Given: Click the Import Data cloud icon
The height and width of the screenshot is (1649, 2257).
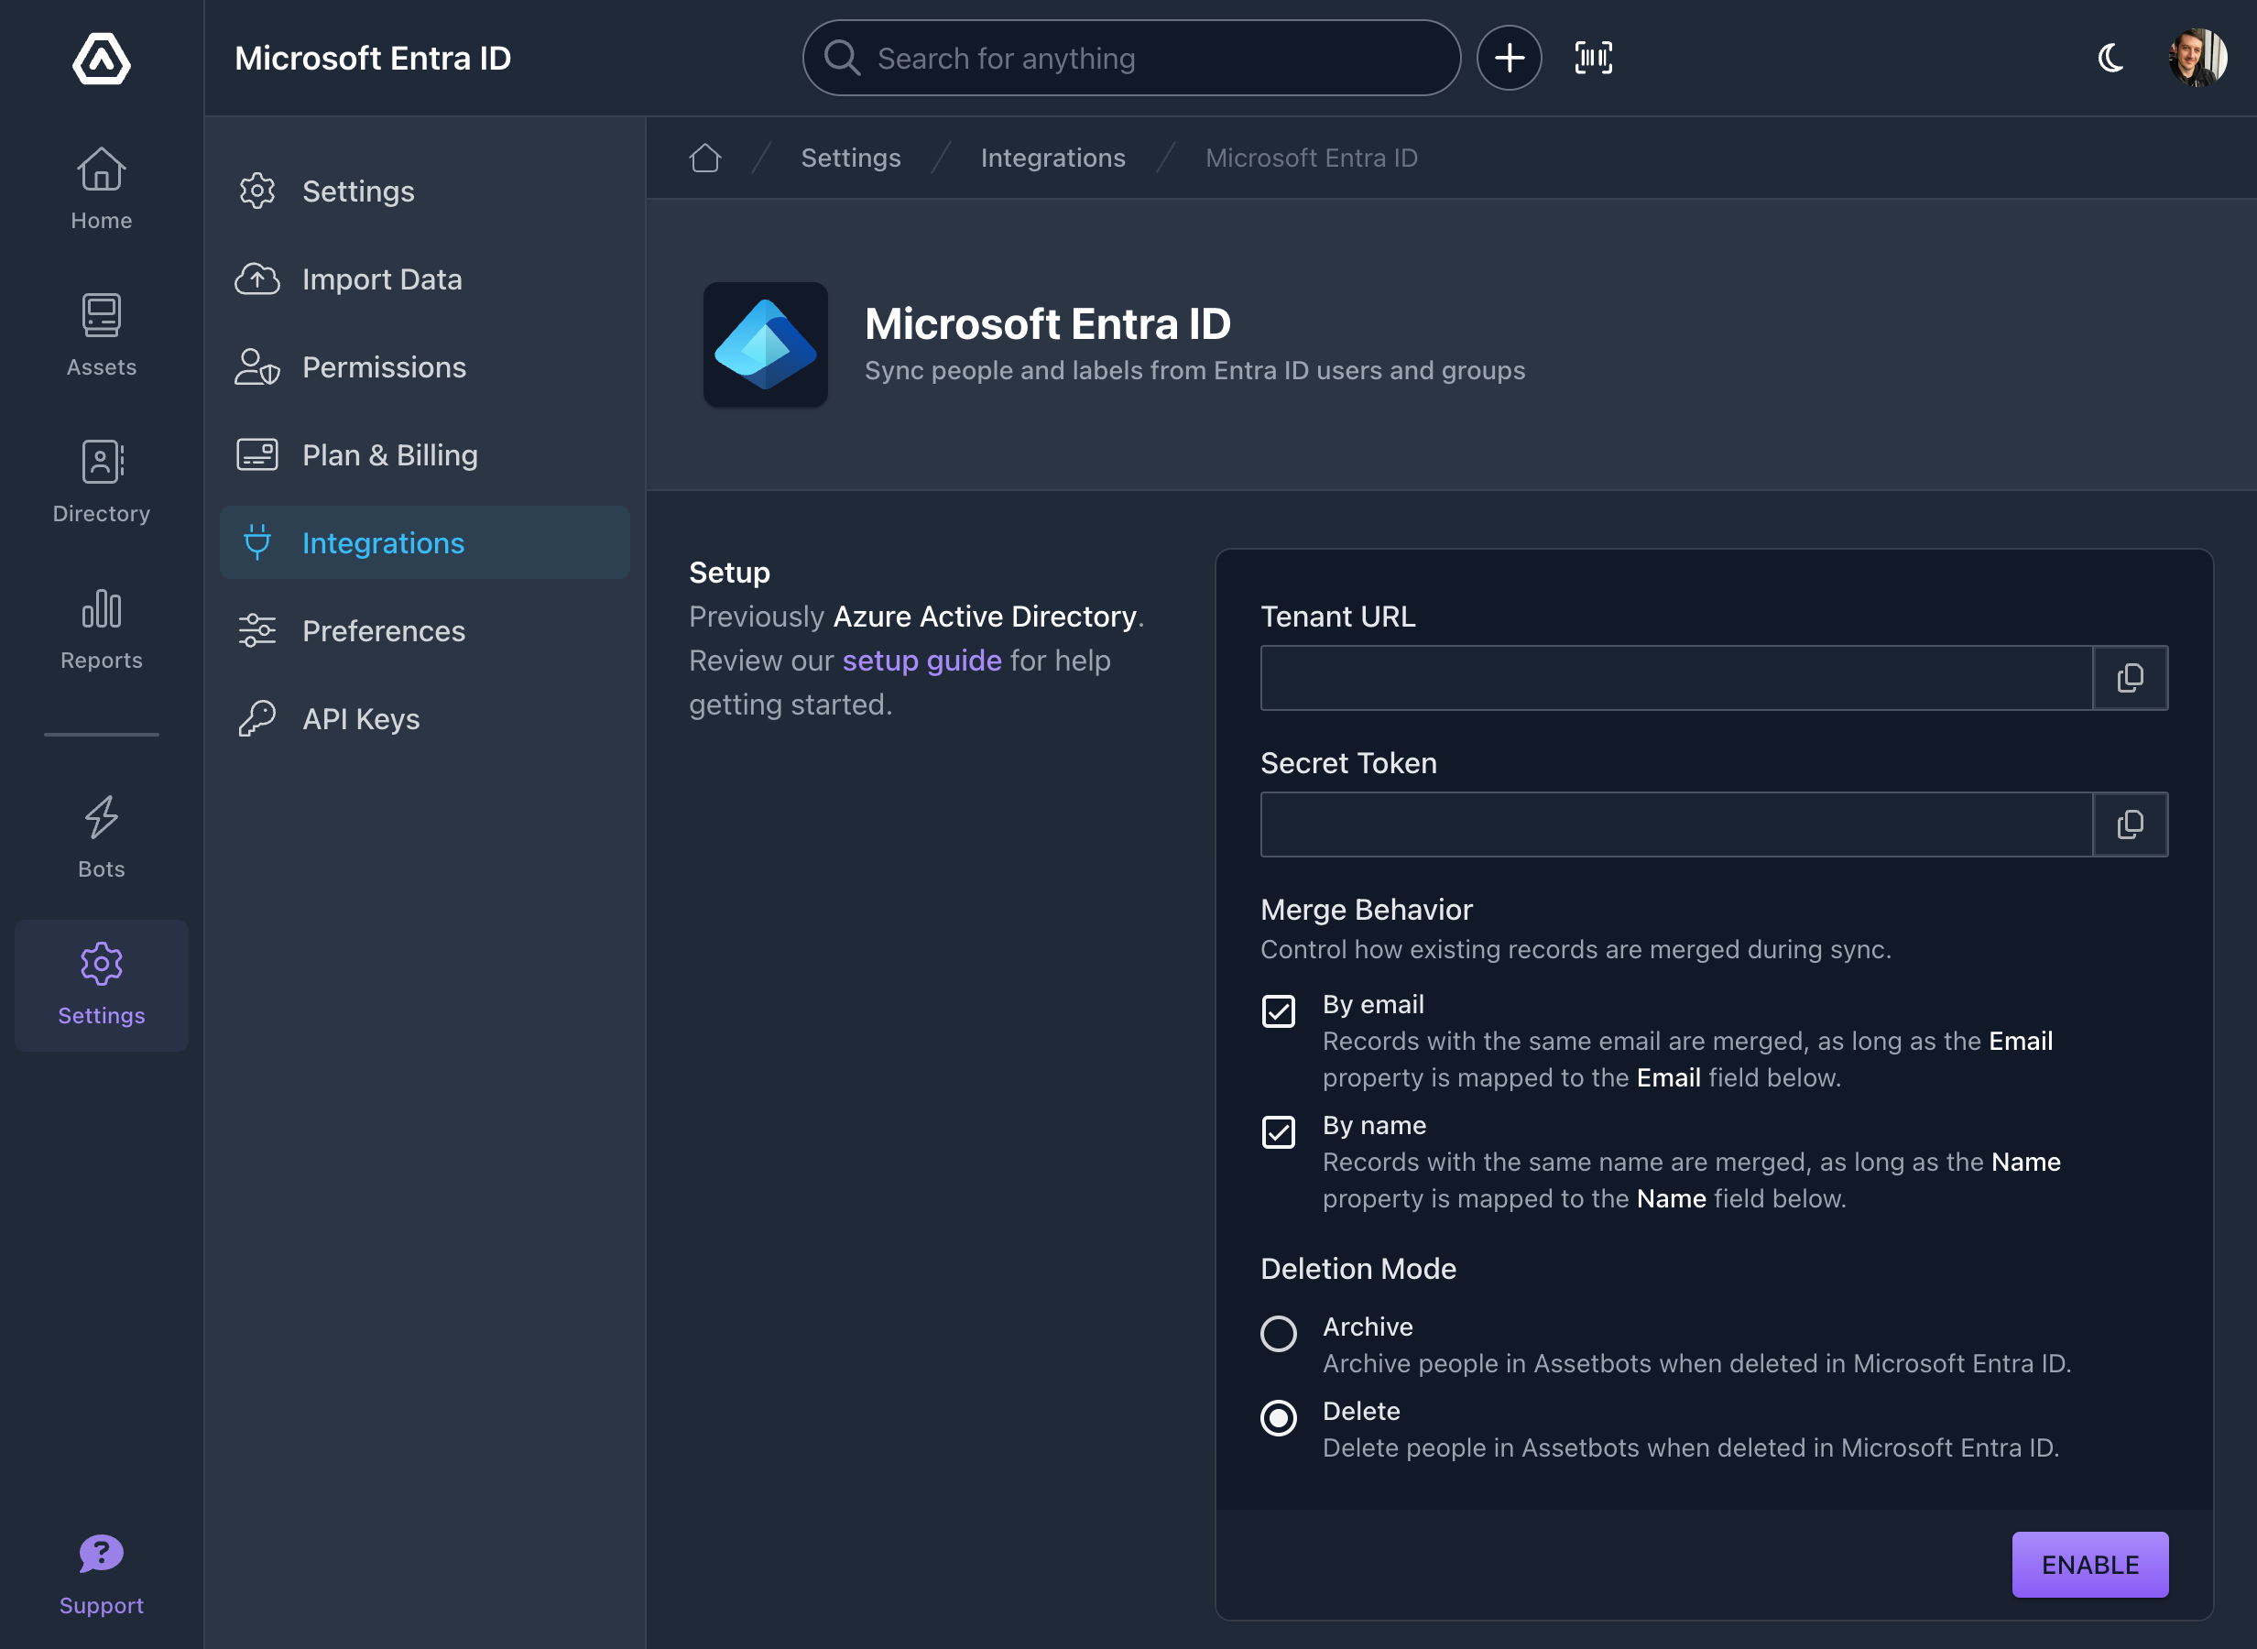Looking at the screenshot, I should click(x=257, y=279).
